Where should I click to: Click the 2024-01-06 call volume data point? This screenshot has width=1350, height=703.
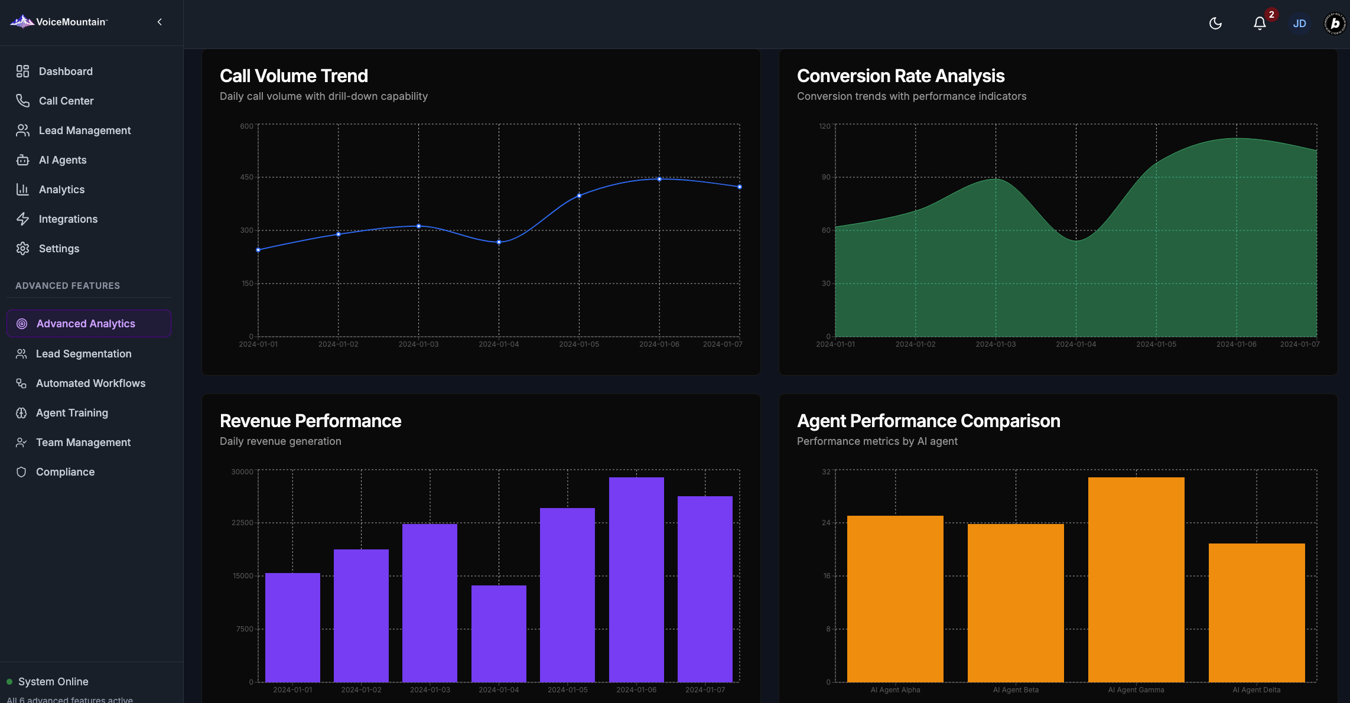(x=659, y=179)
